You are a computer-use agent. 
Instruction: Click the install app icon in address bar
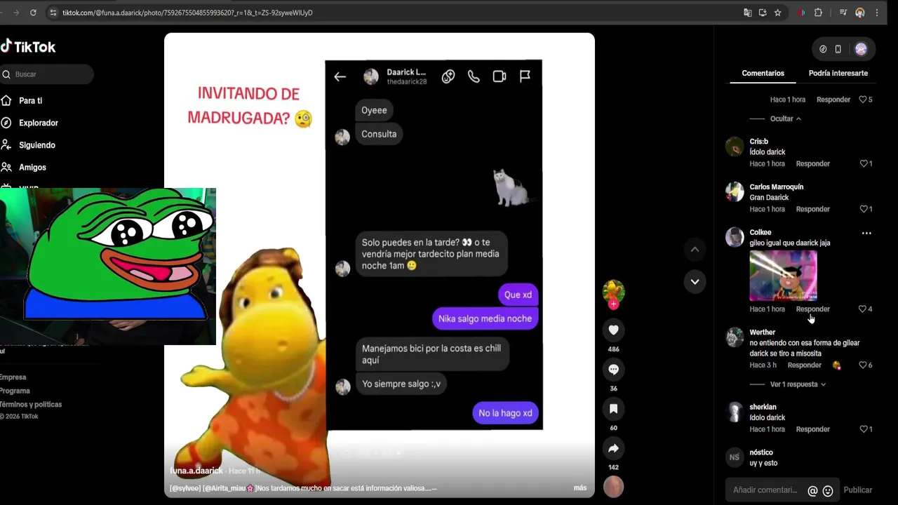[763, 13]
